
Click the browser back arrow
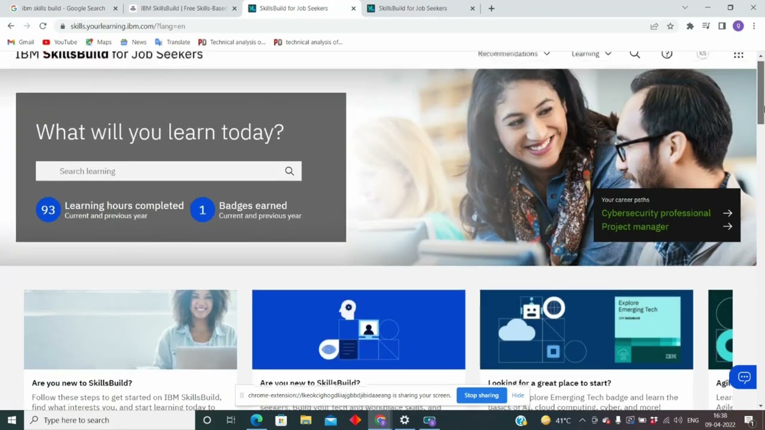click(11, 26)
